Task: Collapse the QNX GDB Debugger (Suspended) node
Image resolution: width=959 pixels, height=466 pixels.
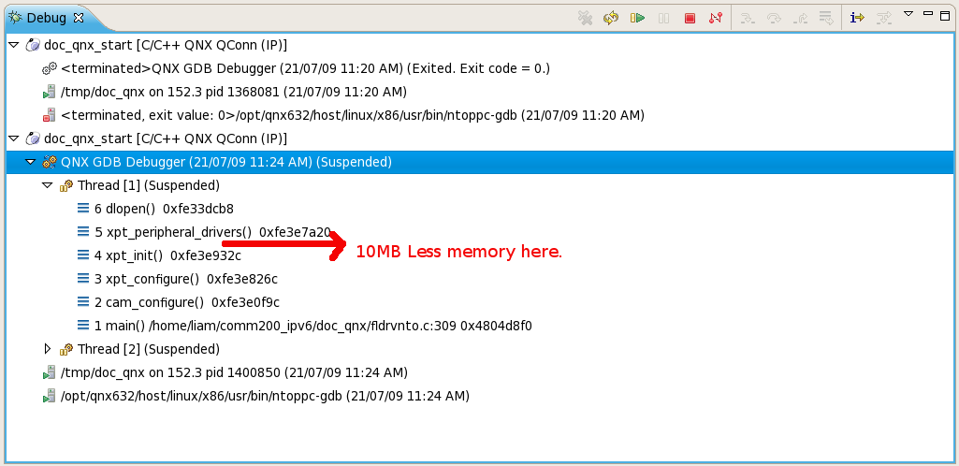Action: point(31,162)
